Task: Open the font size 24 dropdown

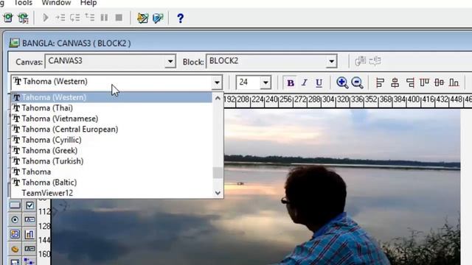Action: coord(265,82)
